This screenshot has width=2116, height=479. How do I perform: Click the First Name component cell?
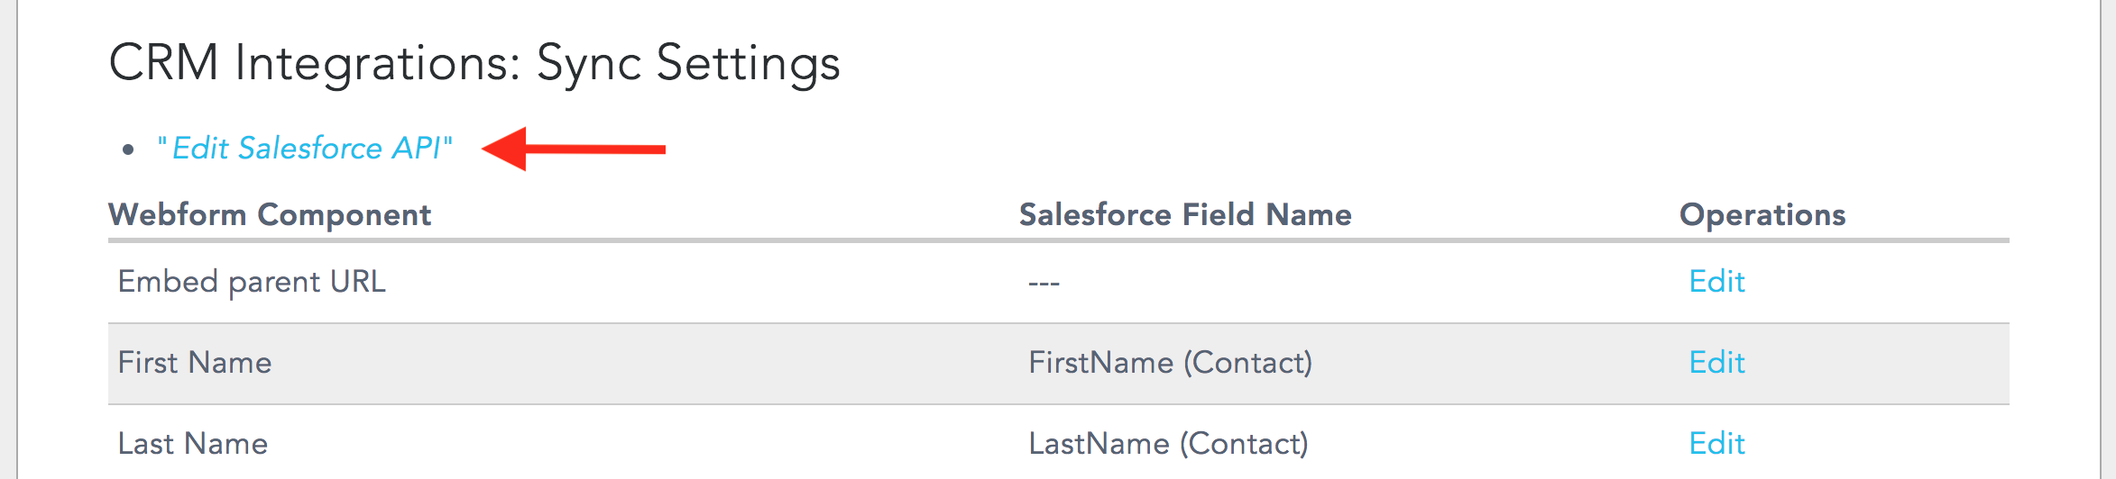click(195, 363)
